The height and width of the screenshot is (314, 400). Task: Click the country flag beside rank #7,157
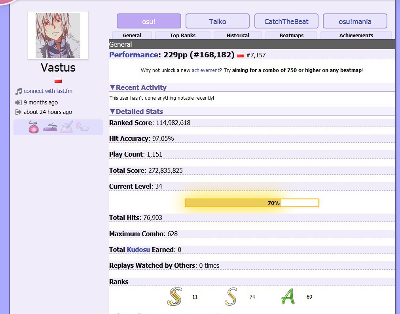[x=240, y=55]
